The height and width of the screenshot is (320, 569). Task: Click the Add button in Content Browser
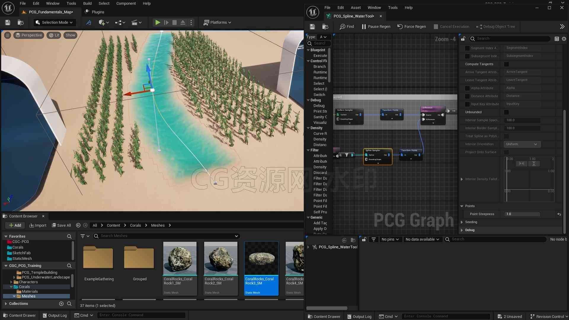[x=15, y=225]
